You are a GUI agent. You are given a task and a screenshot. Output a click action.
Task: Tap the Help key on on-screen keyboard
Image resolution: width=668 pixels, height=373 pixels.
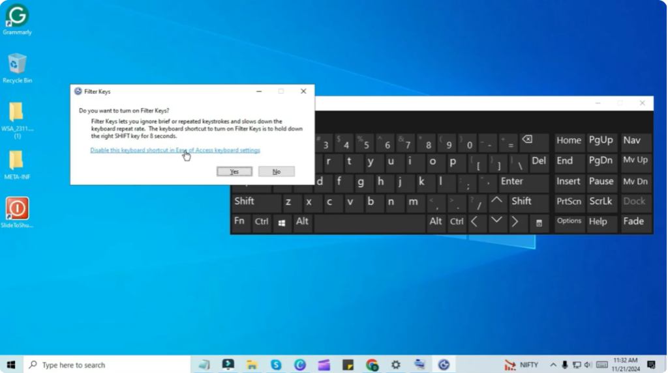[x=601, y=223]
